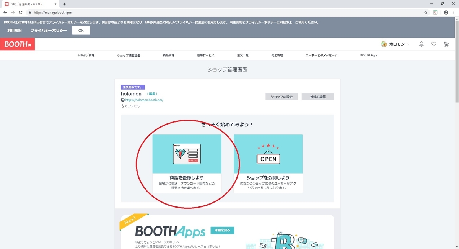Open 倉庫サービス menu
The width and height of the screenshot is (459, 249).
coord(206,55)
